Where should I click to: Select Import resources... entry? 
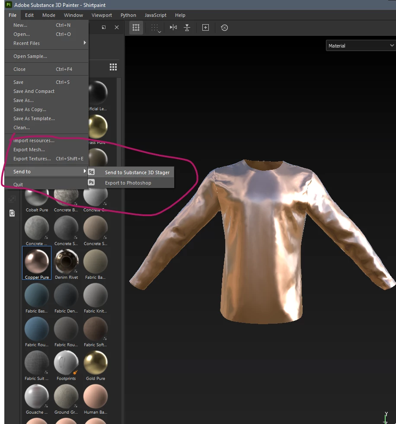coord(47,140)
